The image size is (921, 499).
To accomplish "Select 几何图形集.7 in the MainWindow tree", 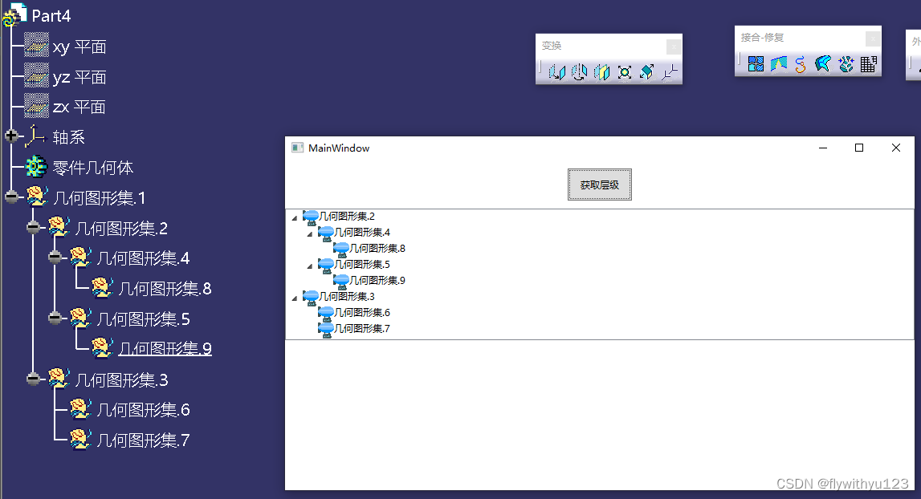I will click(361, 329).
